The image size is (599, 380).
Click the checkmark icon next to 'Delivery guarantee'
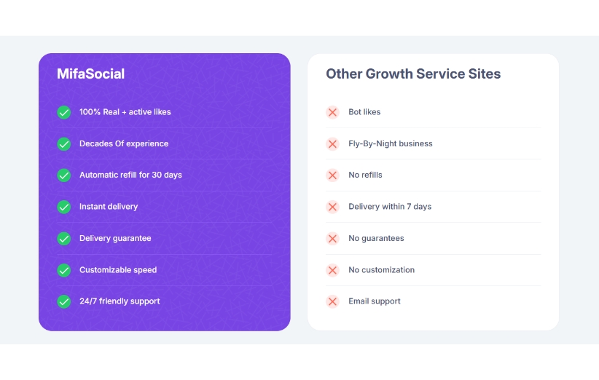click(x=64, y=239)
